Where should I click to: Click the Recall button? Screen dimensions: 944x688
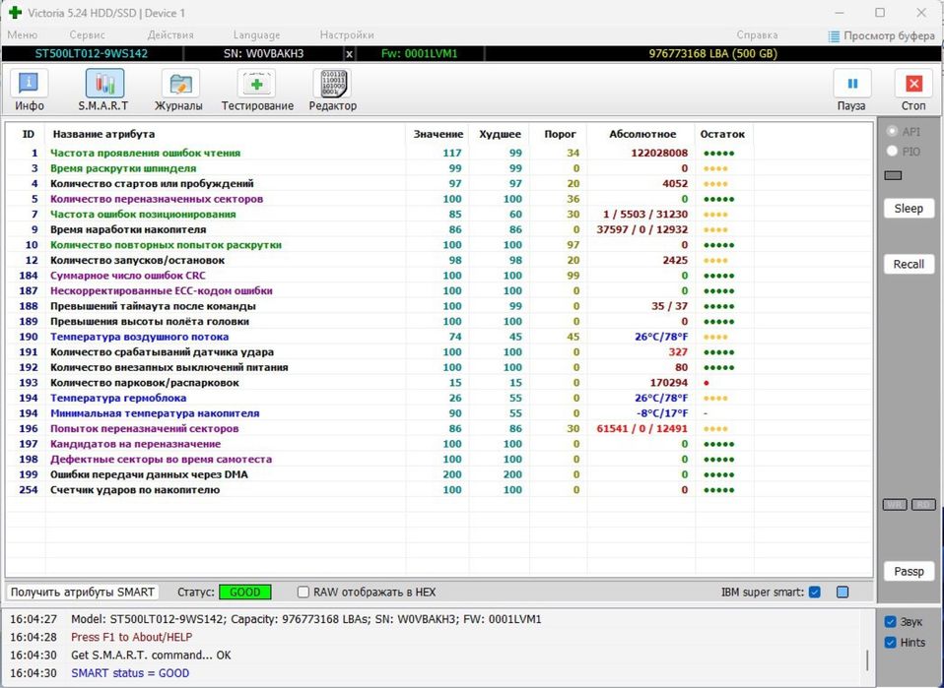(x=909, y=264)
